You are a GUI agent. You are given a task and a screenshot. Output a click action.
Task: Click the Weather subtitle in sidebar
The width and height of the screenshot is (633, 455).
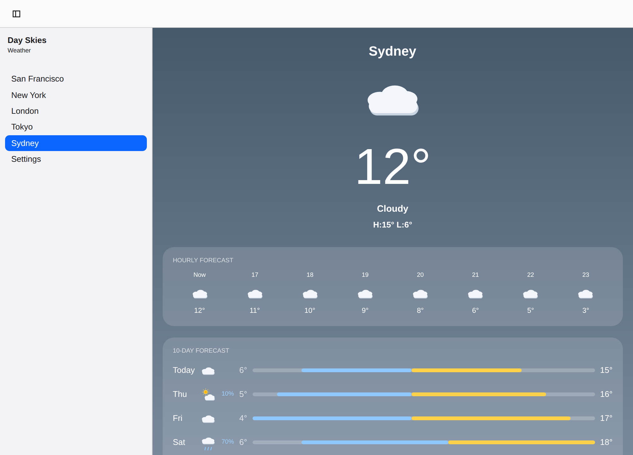click(19, 50)
